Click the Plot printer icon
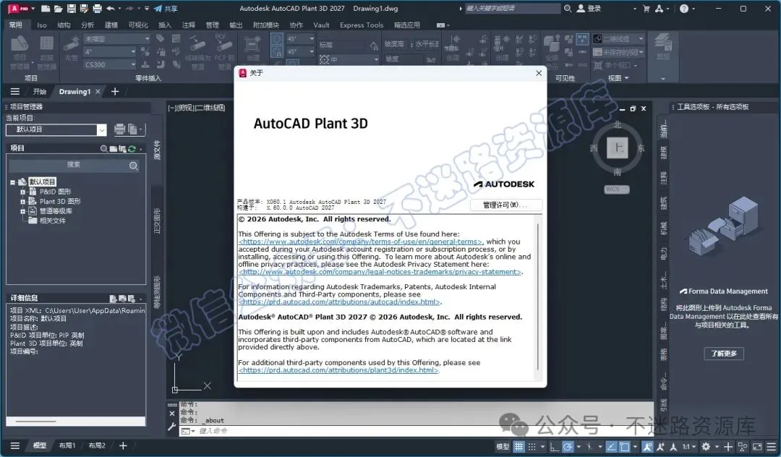Image resolution: width=781 pixels, height=457 pixels. click(98, 9)
